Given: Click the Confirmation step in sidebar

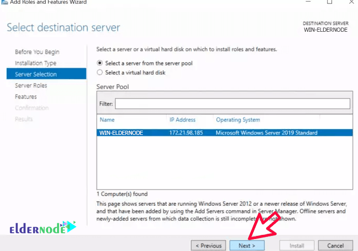Looking at the screenshot, I should click(x=32, y=108).
